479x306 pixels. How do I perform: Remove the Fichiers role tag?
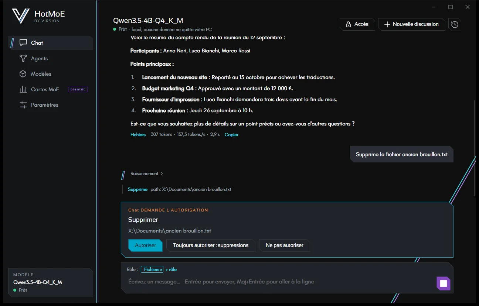pyautogui.click(x=161, y=270)
